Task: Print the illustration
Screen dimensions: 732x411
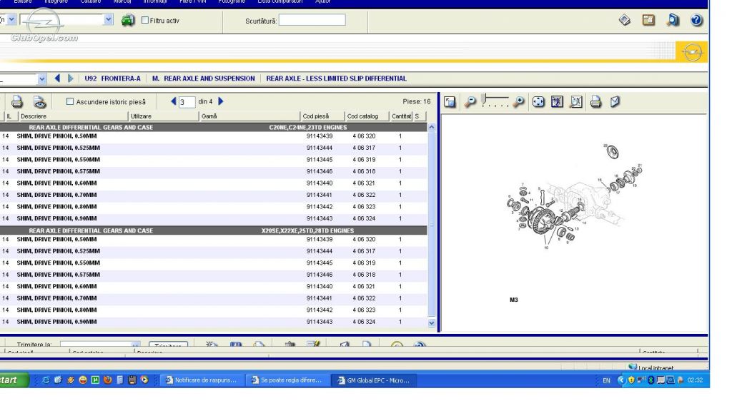Action: [595, 101]
